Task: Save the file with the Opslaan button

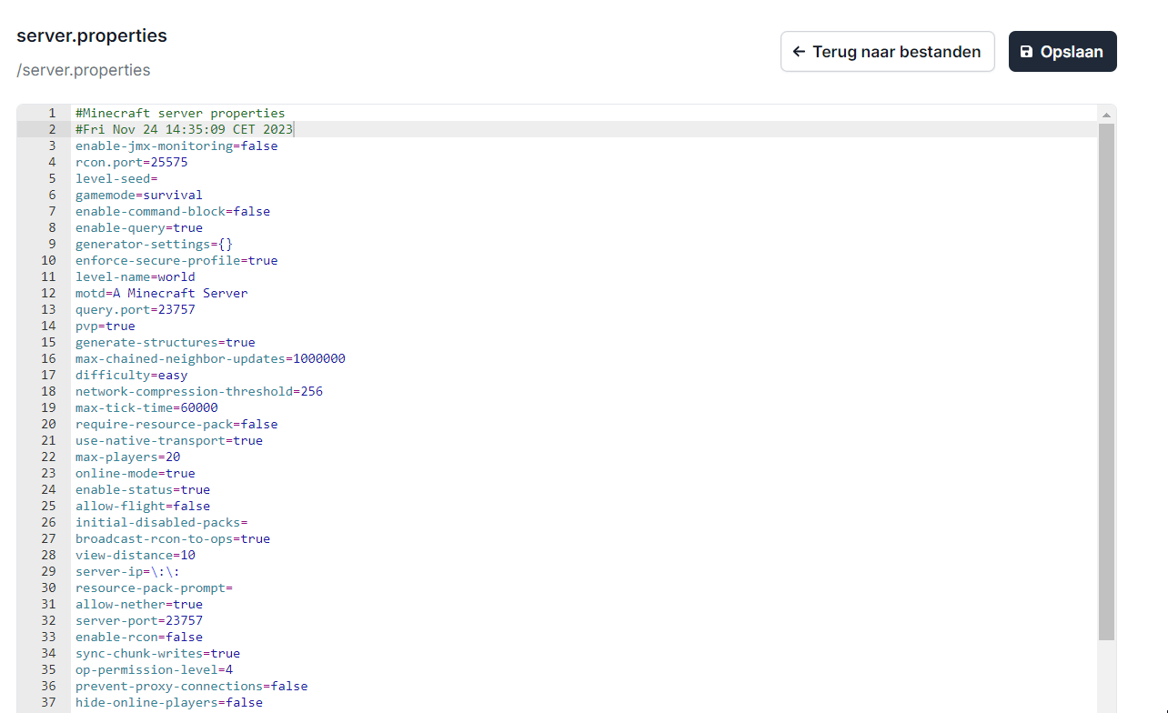Action: (1062, 52)
